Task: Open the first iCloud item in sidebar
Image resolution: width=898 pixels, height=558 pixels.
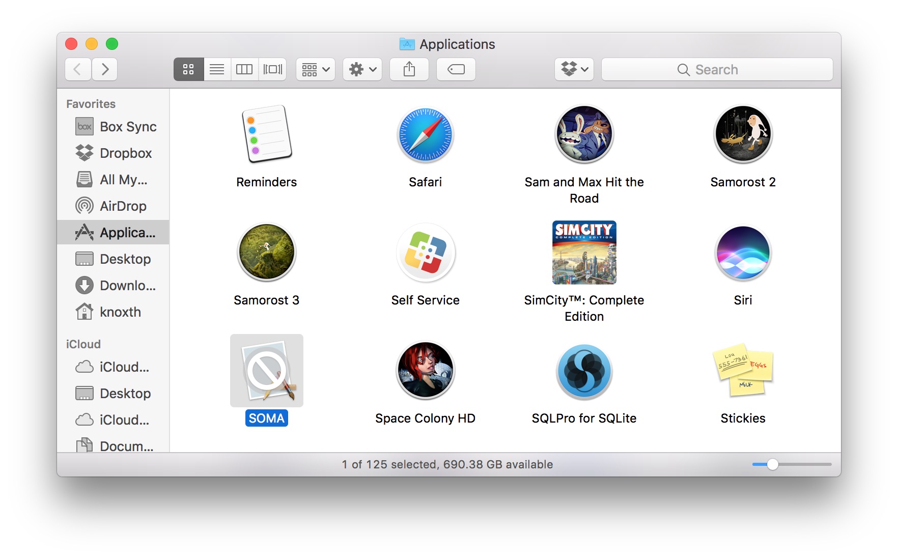Action: pyautogui.click(x=113, y=367)
